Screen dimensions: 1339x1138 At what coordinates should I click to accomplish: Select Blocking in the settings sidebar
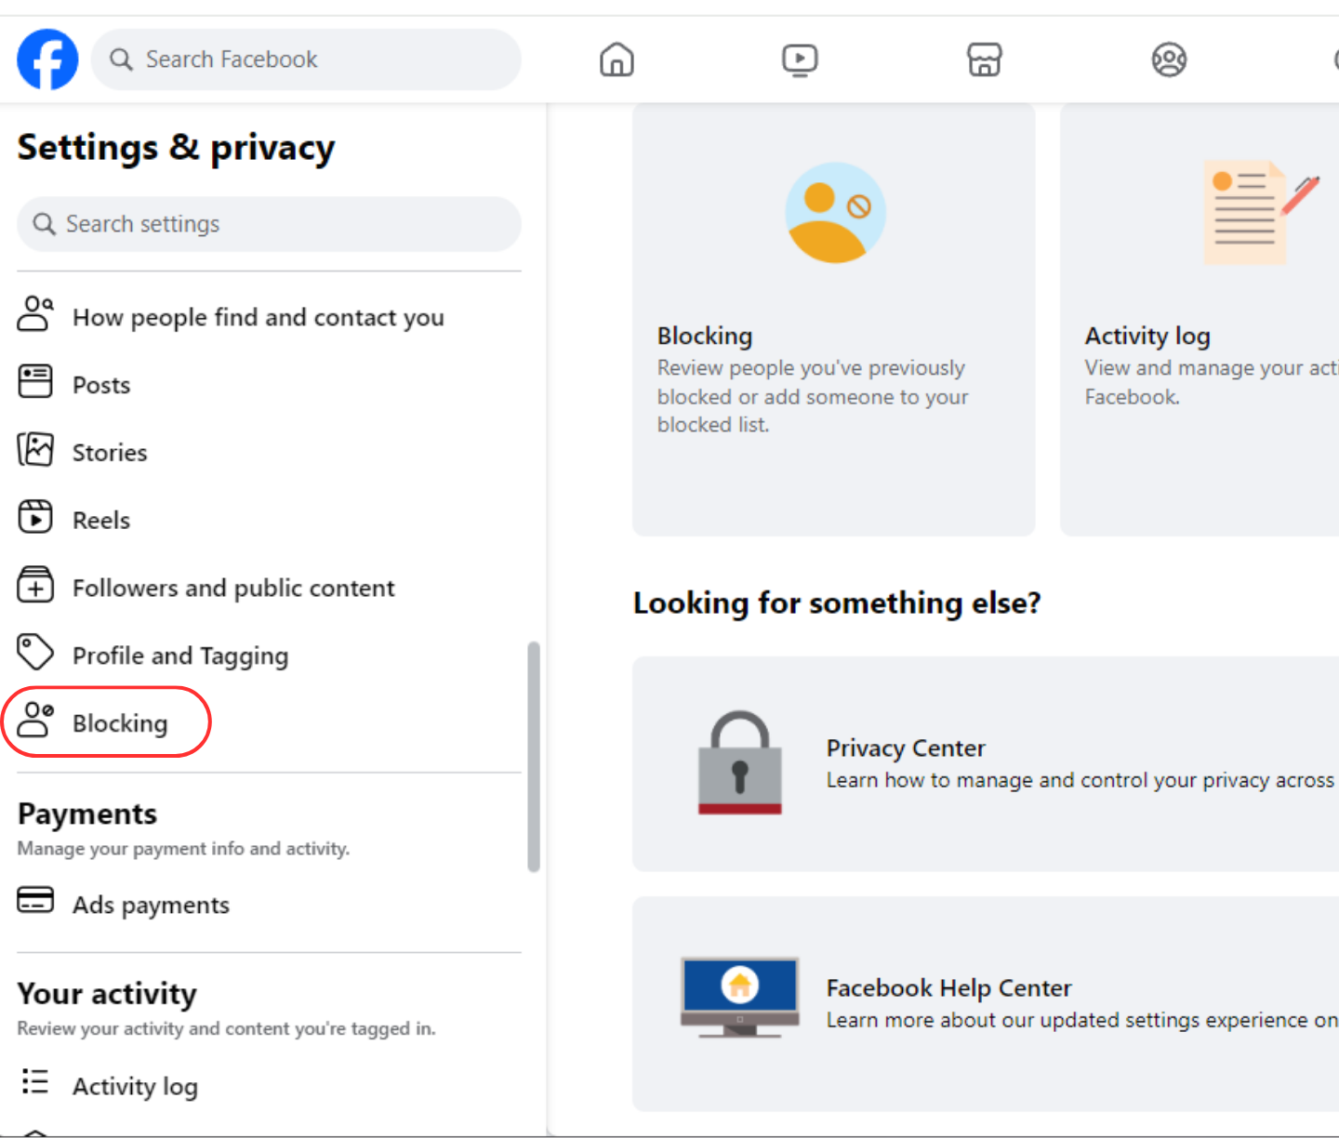click(120, 723)
